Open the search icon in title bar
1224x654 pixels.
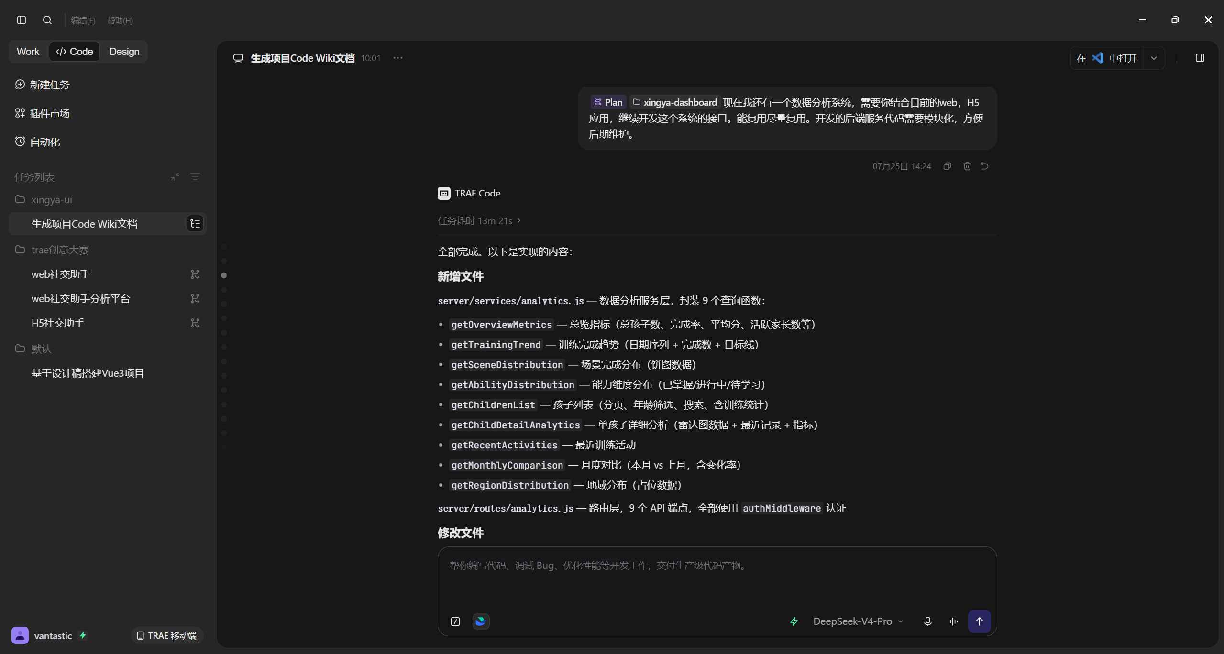(x=47, y=20)
